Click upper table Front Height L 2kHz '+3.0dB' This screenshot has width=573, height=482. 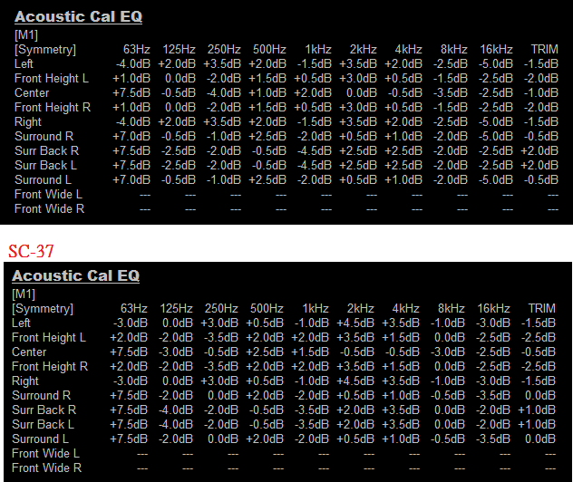tap(358, 79)
